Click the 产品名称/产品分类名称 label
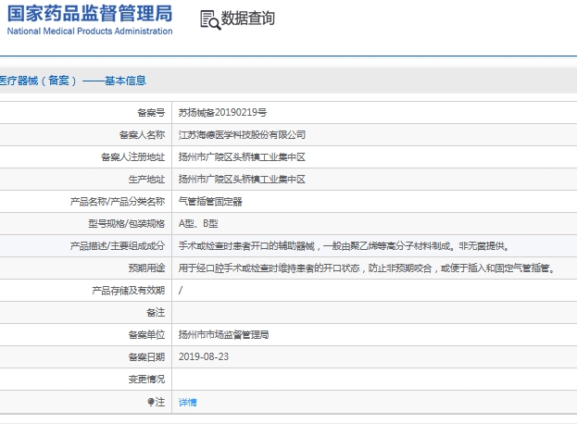The height and width of the screenshot is (424, 577). [118, 202]
